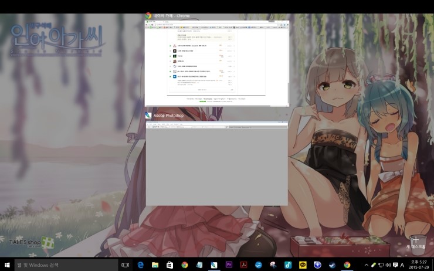Launch Adobe Premiere Pro from the taskbar
434x271 pixels.
[x=229, y=265]
